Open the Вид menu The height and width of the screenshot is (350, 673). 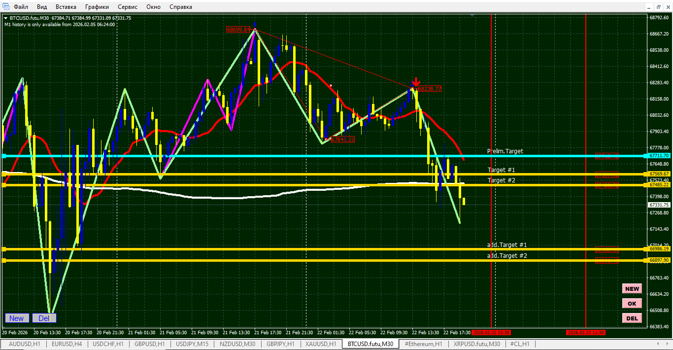(x=42, y=7)
